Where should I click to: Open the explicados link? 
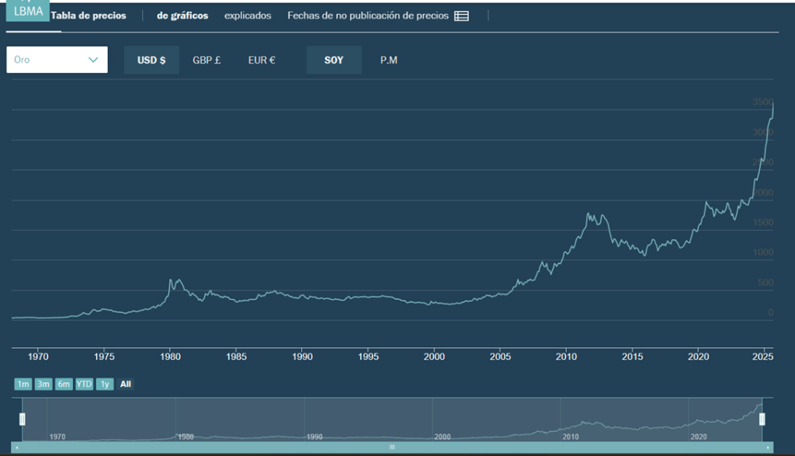248,16
